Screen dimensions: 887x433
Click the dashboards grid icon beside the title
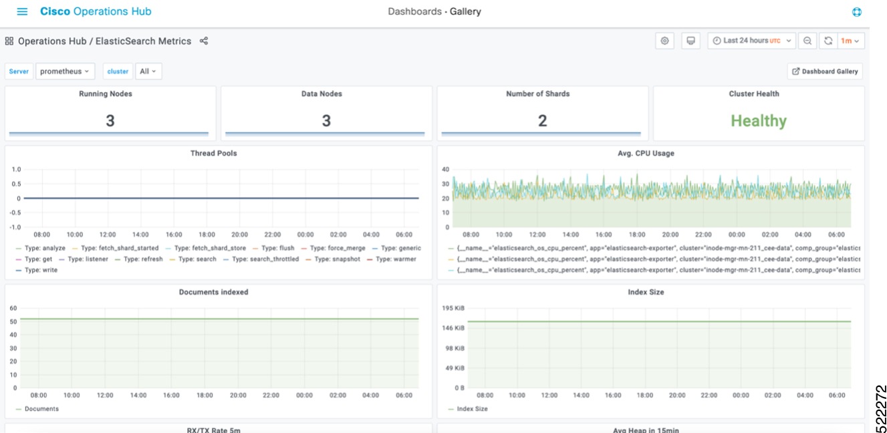click(x=9, y=40)
